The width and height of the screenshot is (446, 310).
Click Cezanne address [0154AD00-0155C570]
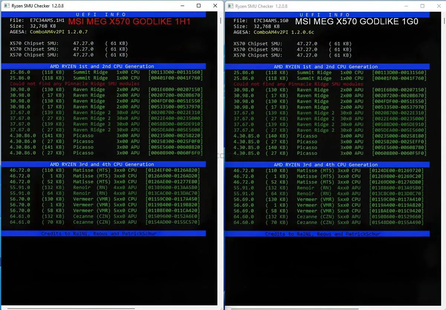[x=172, y=222]
